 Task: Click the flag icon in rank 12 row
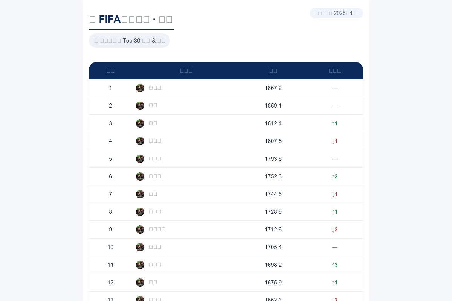140,283
